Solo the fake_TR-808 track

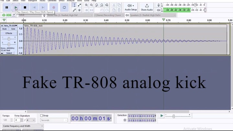click(13, 29)
